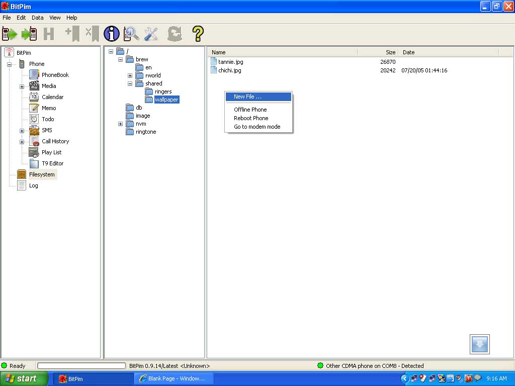Select the Filesystem cabinet icon

click(x=22, y=174)
